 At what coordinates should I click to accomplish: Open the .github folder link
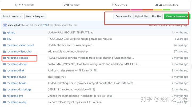(11, 33)
